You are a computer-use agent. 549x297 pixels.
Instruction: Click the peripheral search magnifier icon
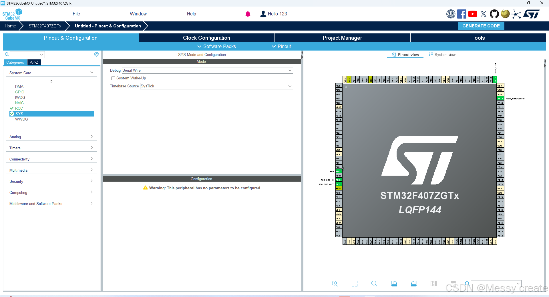(7, 54)
